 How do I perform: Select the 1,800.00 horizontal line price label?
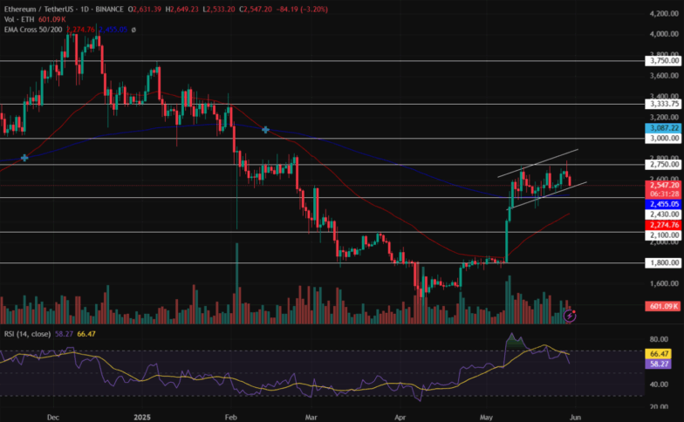coord(663,262)
